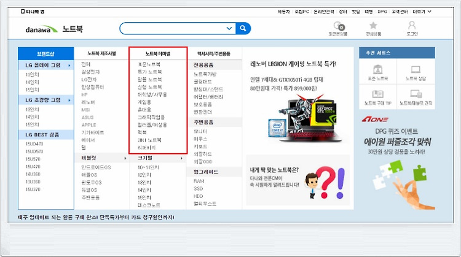461x257 pixels.
Task: Open 모니터 under 주변용품
Action: click(200, 131)
